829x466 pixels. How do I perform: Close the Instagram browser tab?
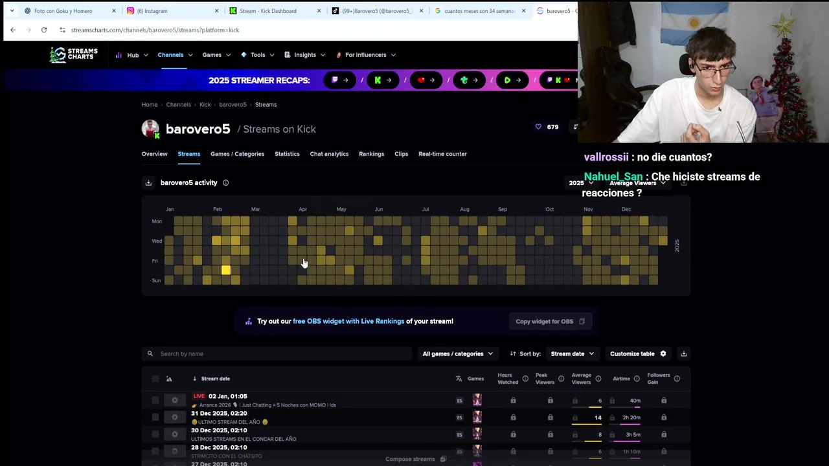216,11
